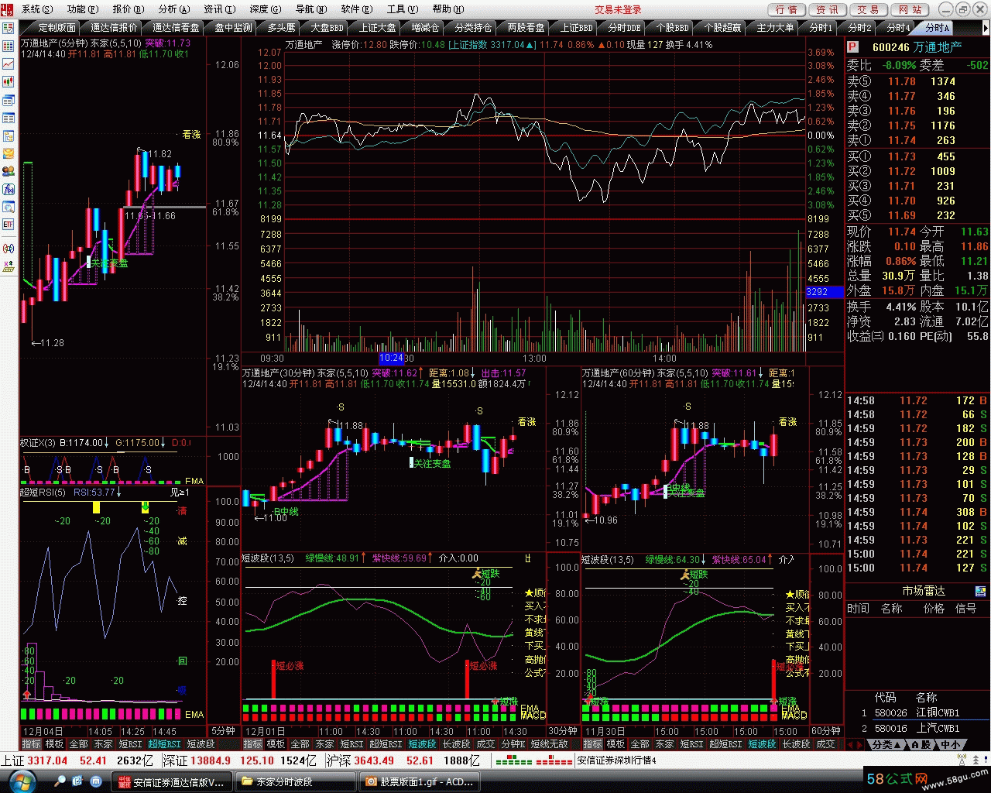Click the red application logo icon
Viewport: 991px width, 793px height.
9,9
